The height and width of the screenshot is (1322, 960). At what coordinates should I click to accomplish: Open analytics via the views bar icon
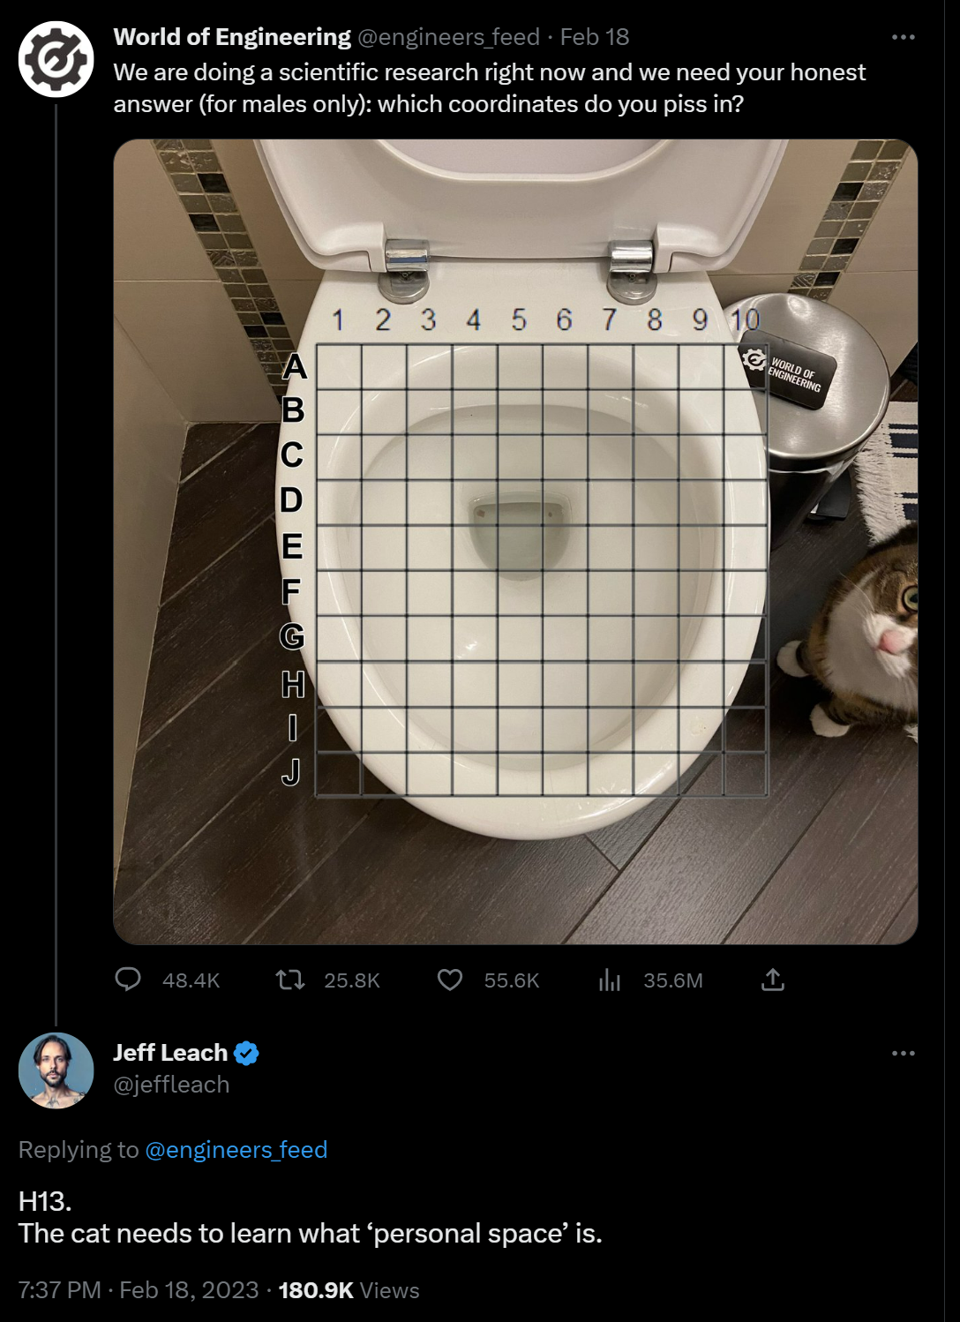click(610, 980)
